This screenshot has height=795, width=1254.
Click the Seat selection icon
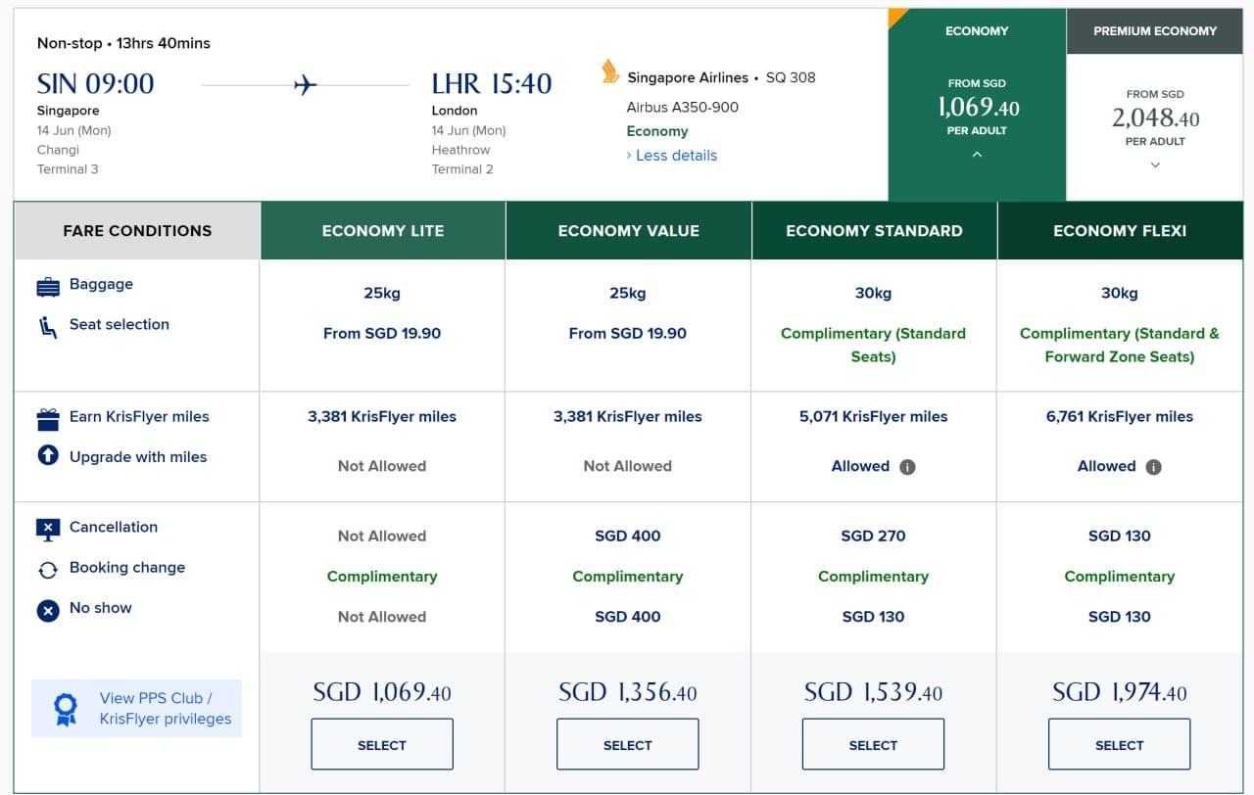(x=48, y=327)
